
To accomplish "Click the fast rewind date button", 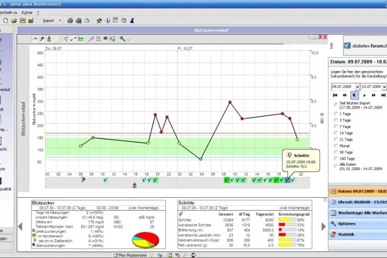I will click(x=344, y=95).
